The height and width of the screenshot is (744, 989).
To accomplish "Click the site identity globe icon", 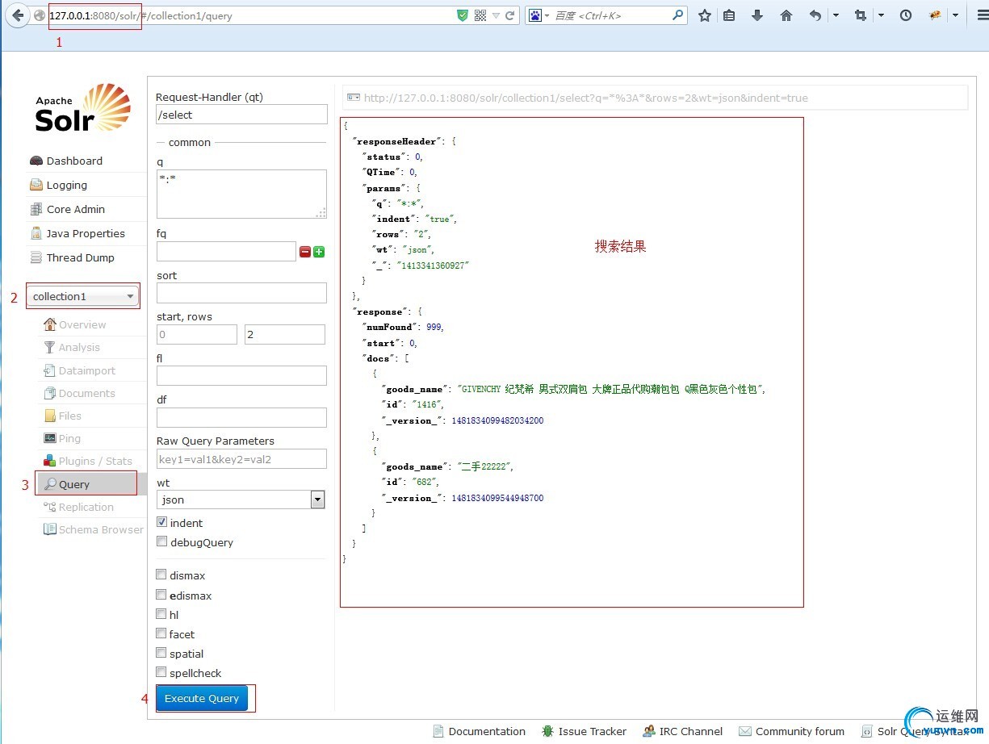I will [x=39, y=15].
